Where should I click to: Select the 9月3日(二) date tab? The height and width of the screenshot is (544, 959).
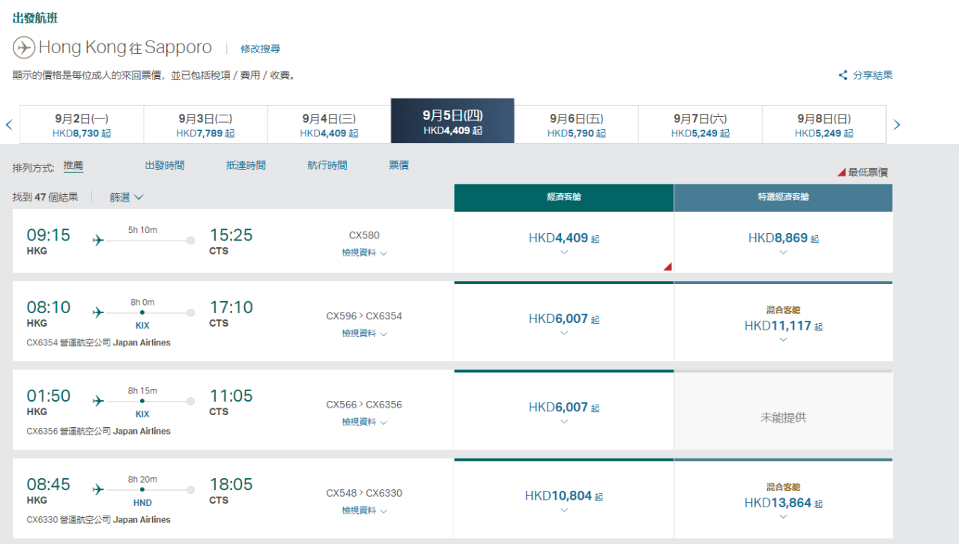click(x=205, y=124)
